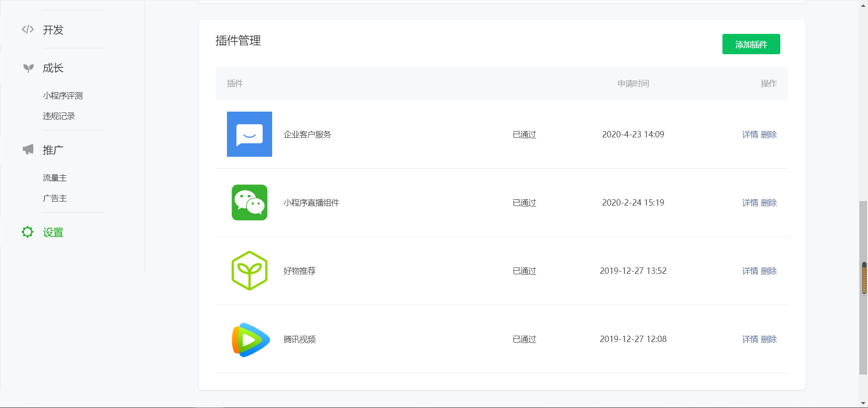Click the 开发 code icon in sidebar
Viewport: 868px width, 408px height.
28,29
